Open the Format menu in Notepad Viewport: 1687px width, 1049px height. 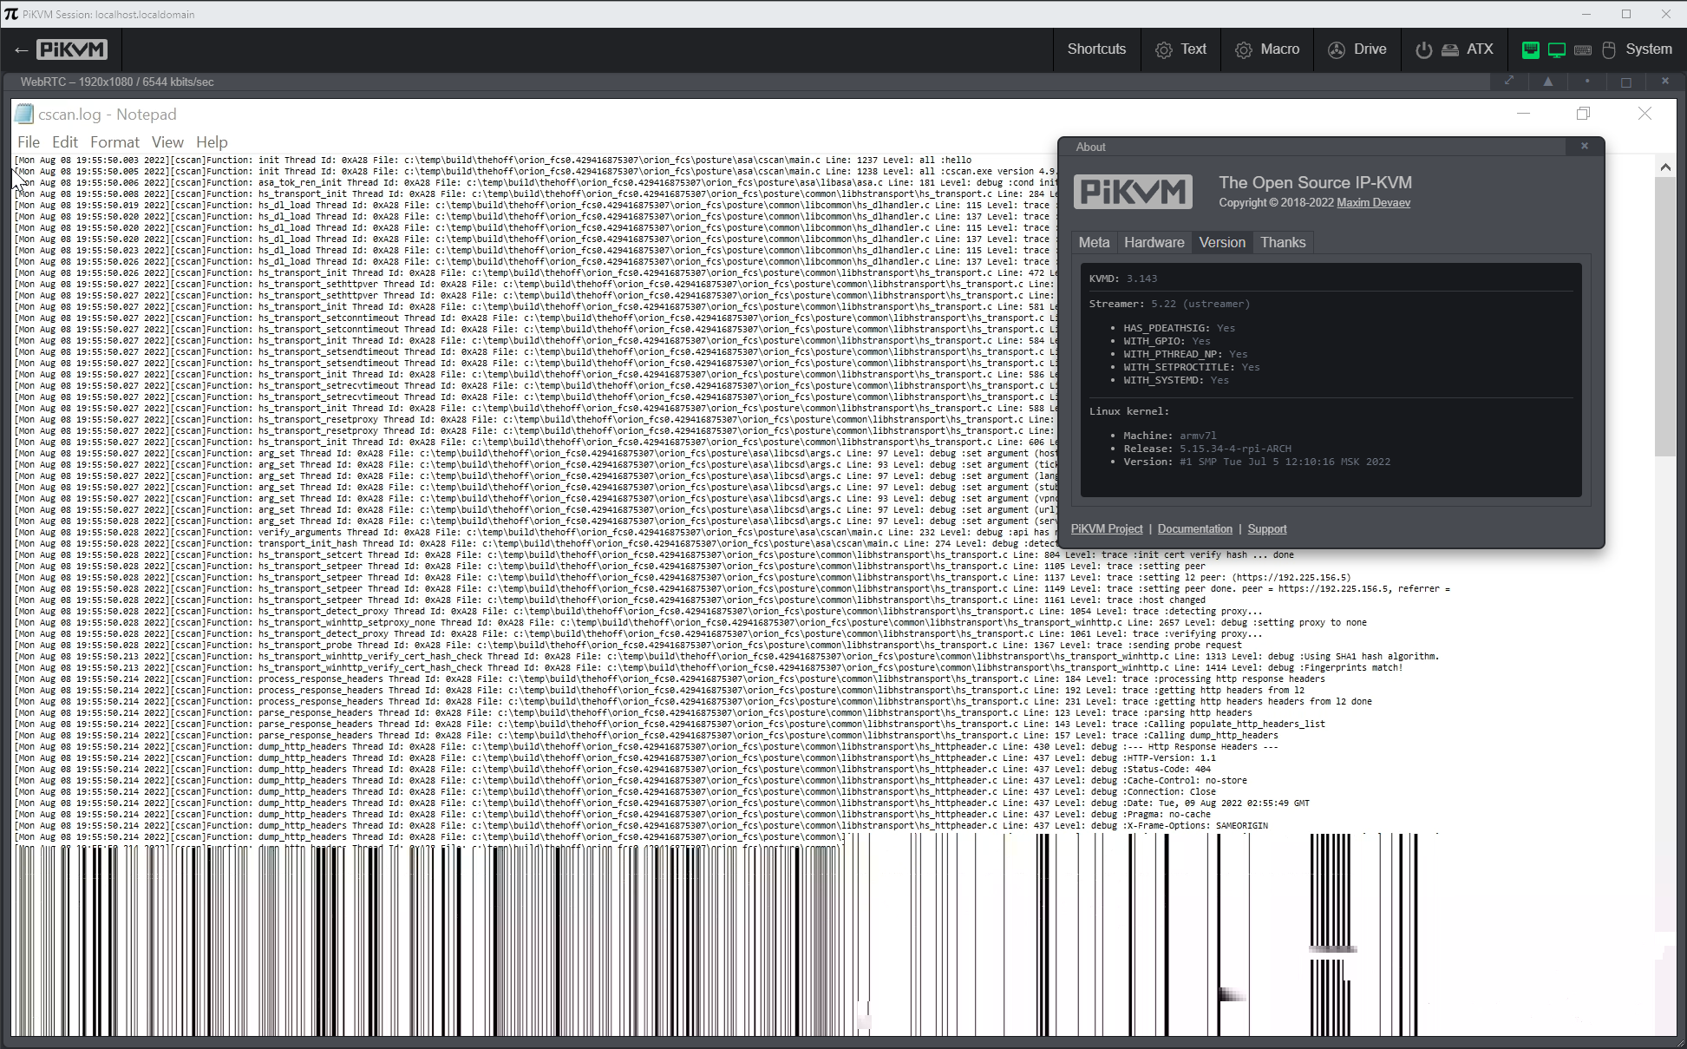click(x=114, y=141)
